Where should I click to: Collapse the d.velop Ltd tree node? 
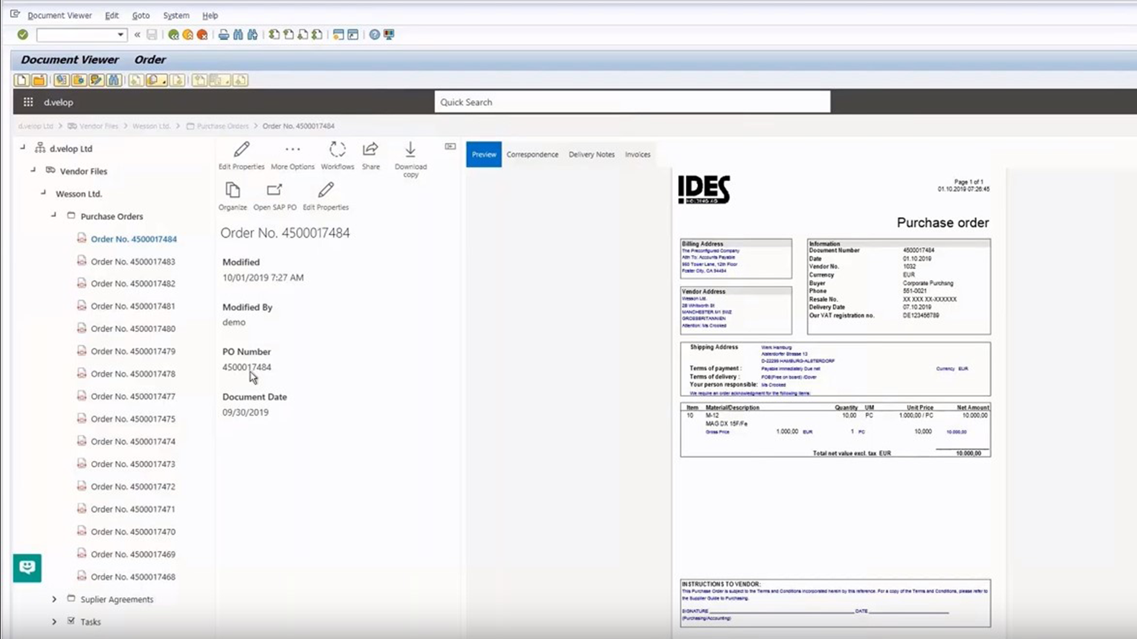(x=23, y=147)
